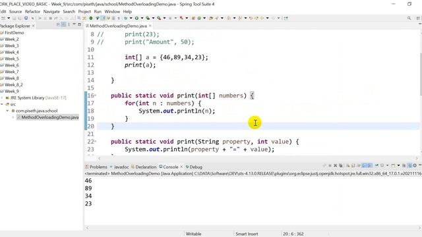Open the Navigate menu

pyautogui.click(x=51, y=12)
